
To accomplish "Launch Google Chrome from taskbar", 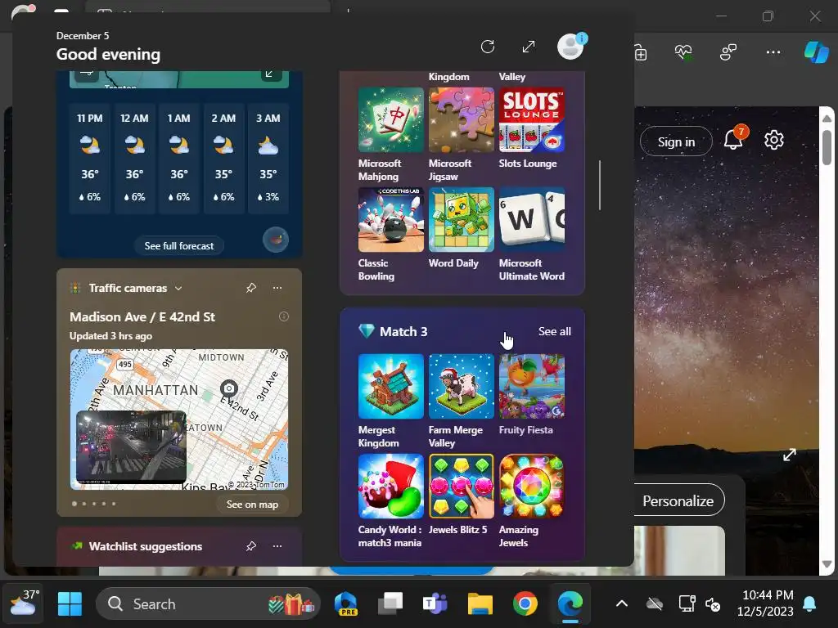I will click(x=525, y=604).
